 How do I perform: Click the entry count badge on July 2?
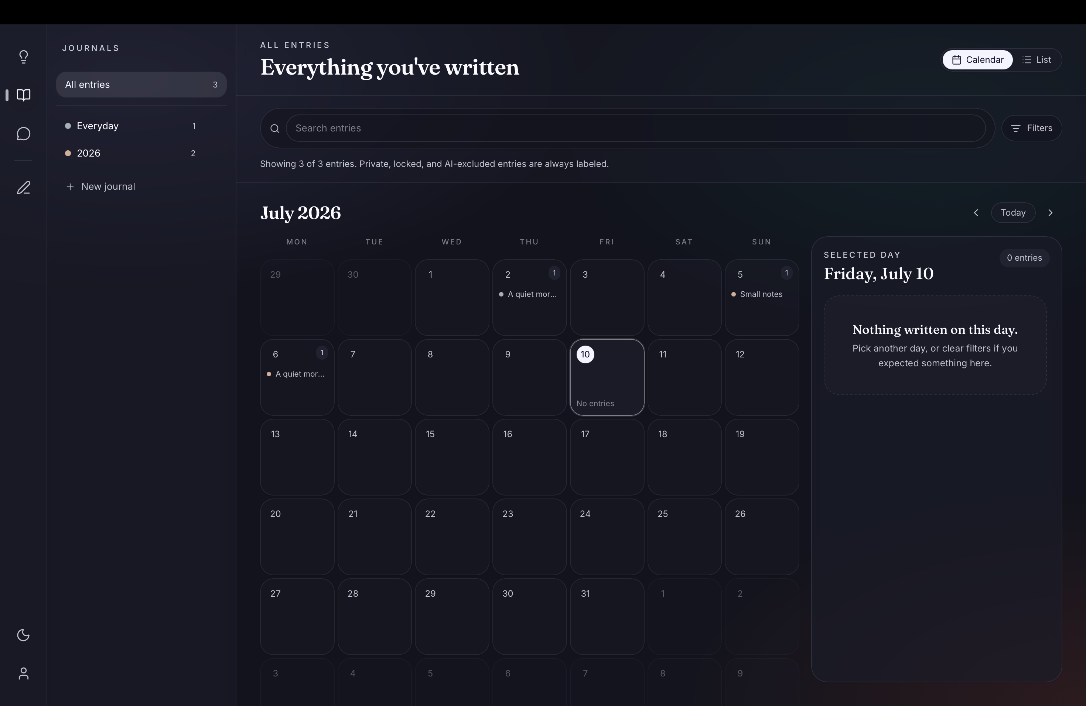[554, 273]
